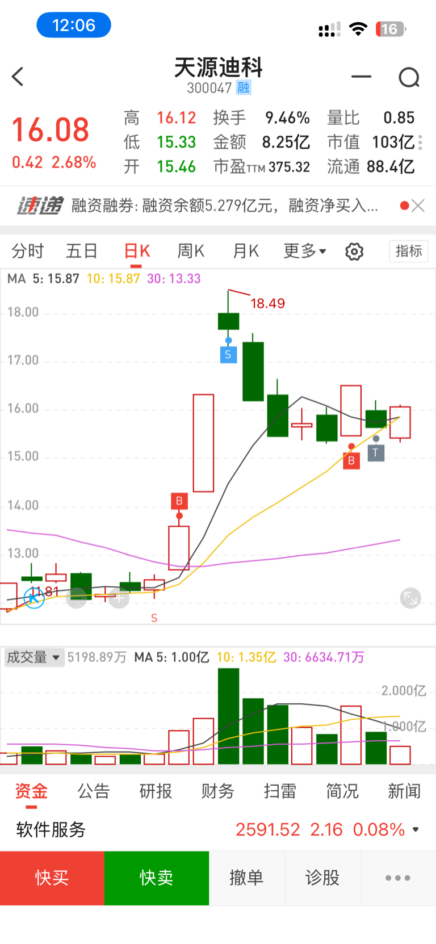
Task: Tap the current price 16.08
Action: pyautogui.click(x=51, y=129)
